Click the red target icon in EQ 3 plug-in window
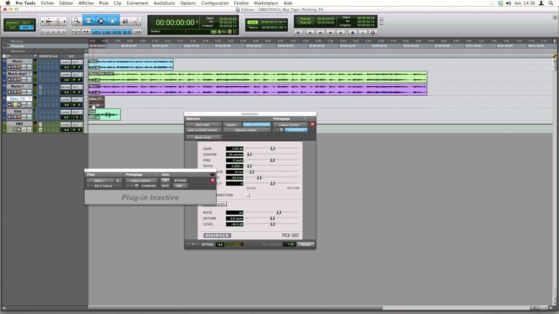559x314 pixels. (213, 181)
